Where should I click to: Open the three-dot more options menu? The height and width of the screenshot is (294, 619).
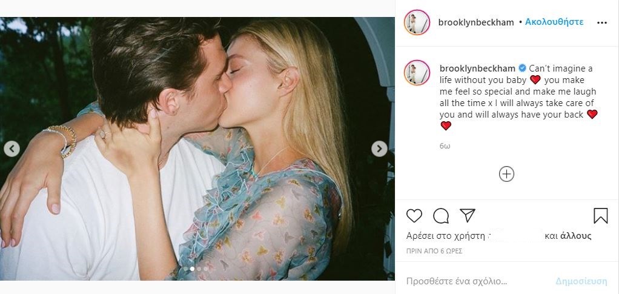tap(601, 22)
